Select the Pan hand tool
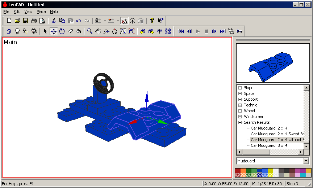313x188 pixels. click(98, 31)
